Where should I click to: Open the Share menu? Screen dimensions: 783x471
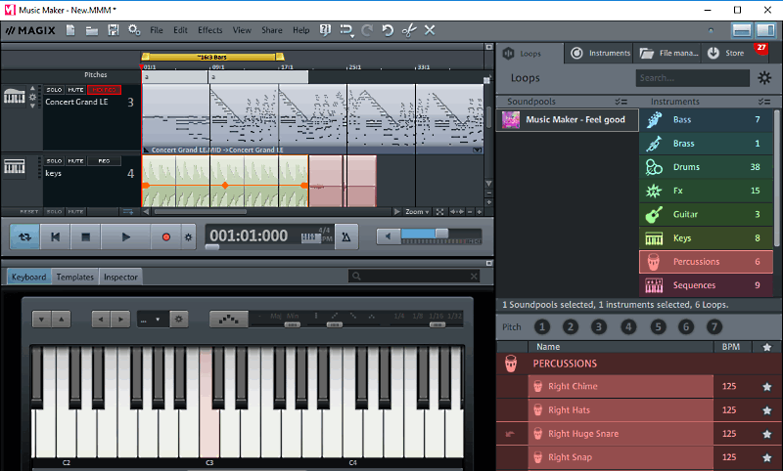(x=272, y=30)
